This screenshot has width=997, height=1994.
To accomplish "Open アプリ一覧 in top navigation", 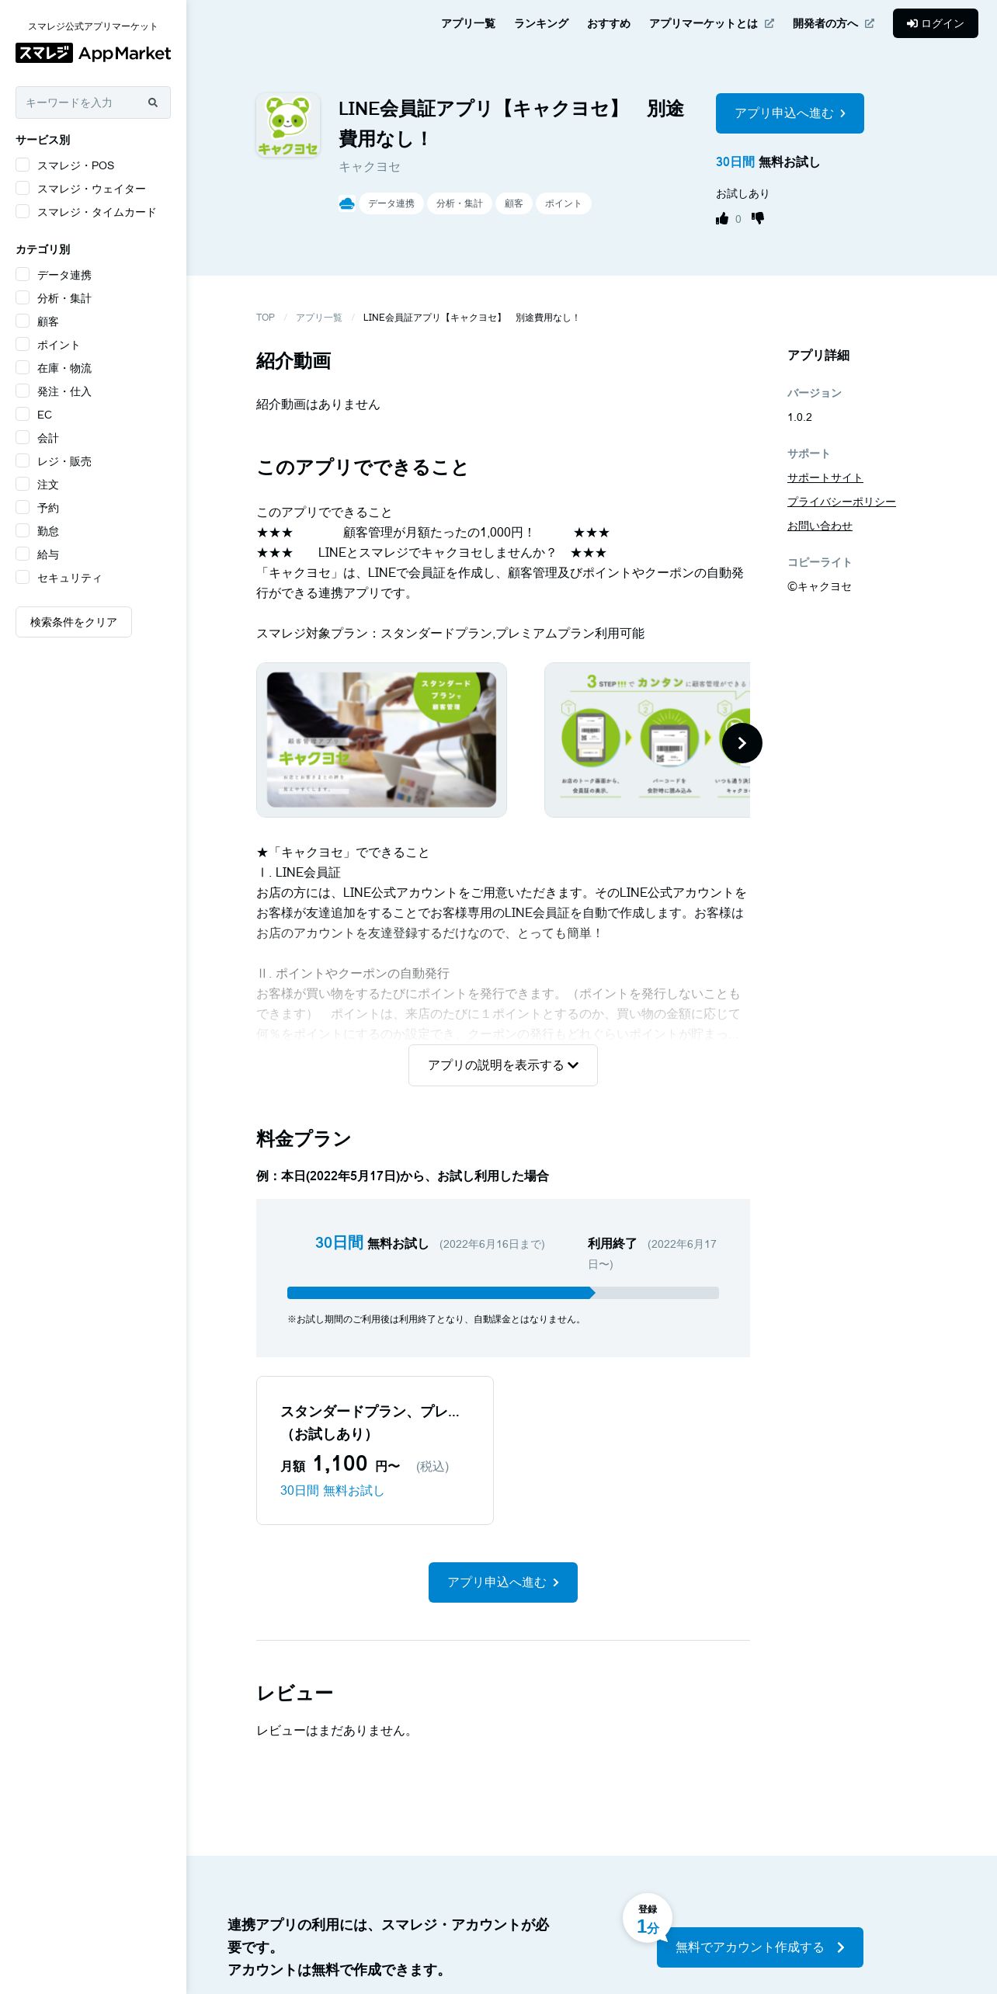I will point(468,23).
